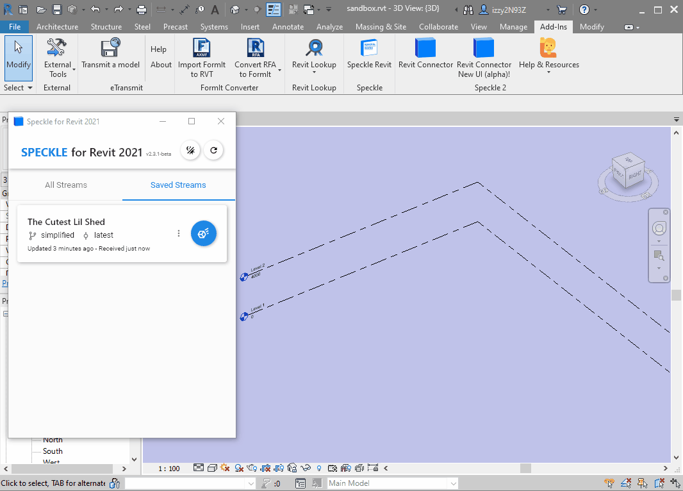
Task: Click the simplified branch label
Action: (58, 235)
